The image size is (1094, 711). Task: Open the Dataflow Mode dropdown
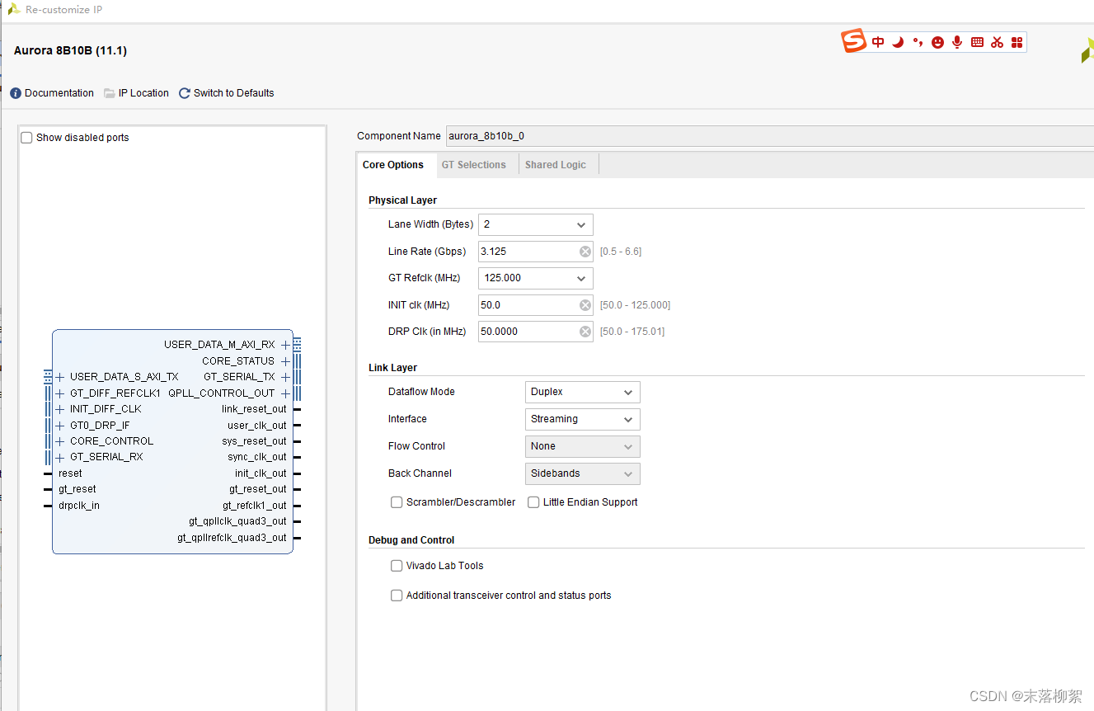click(582, 393)
